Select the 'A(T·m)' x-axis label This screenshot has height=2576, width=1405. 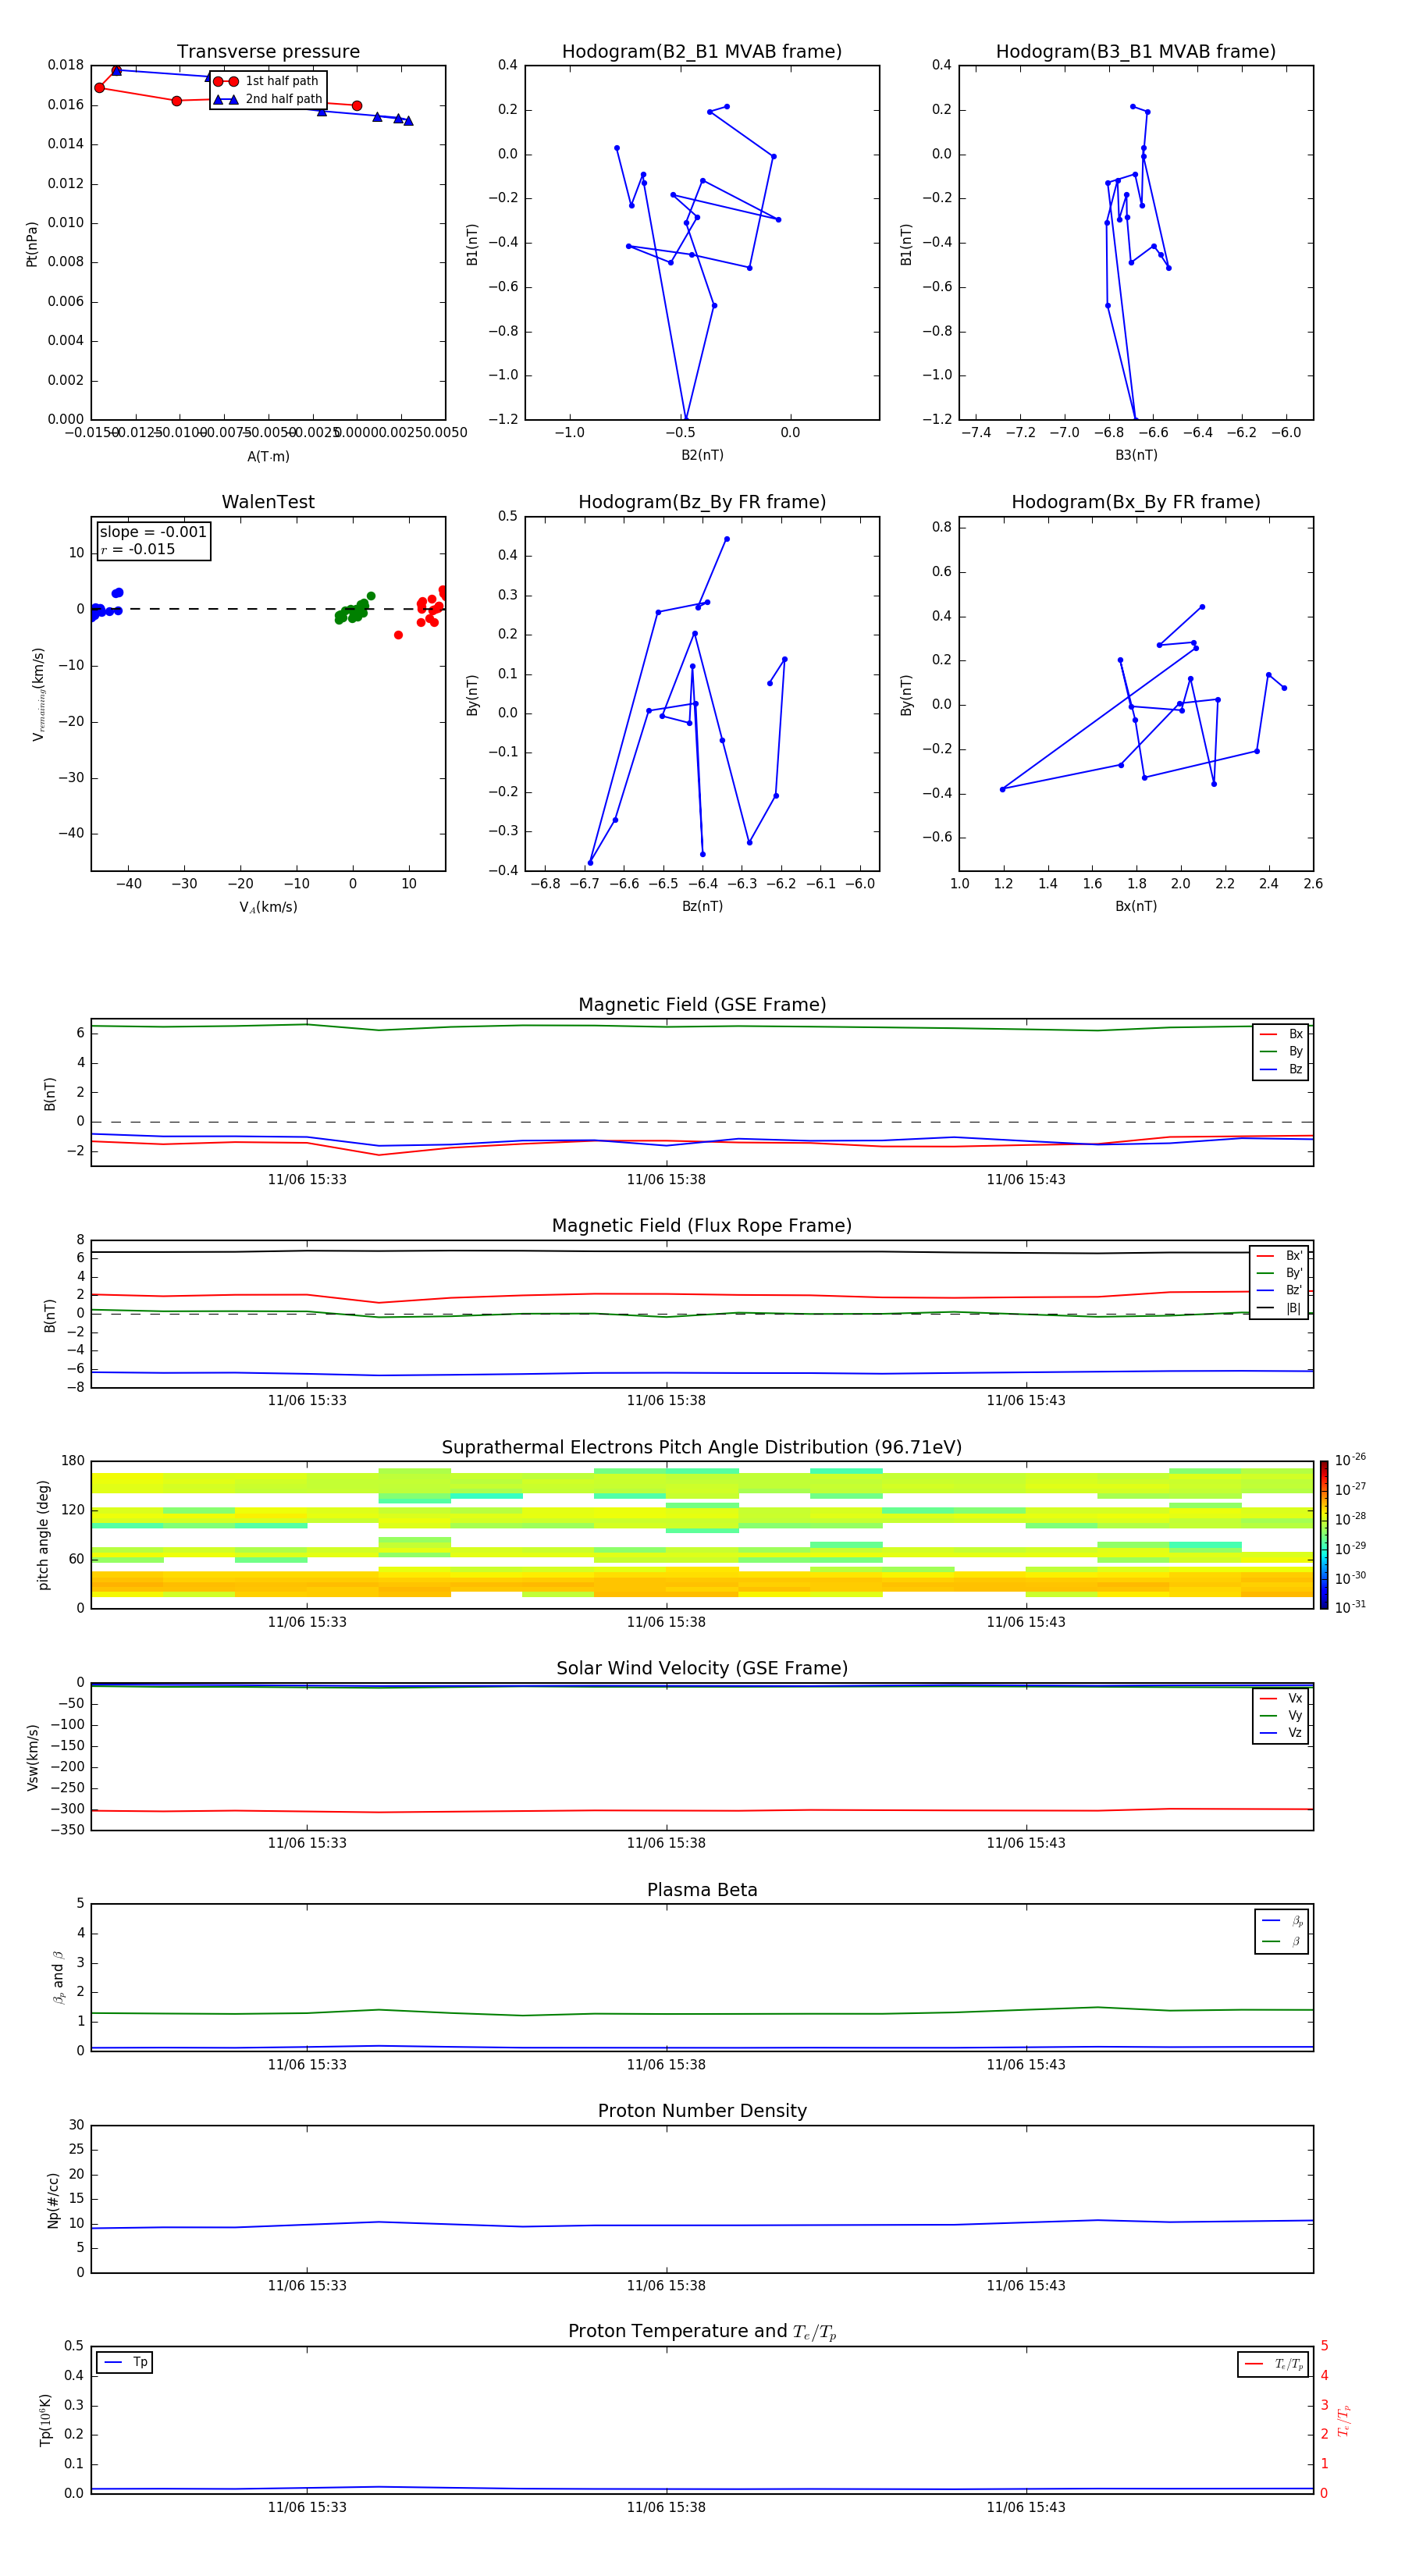tap(268, 456)
